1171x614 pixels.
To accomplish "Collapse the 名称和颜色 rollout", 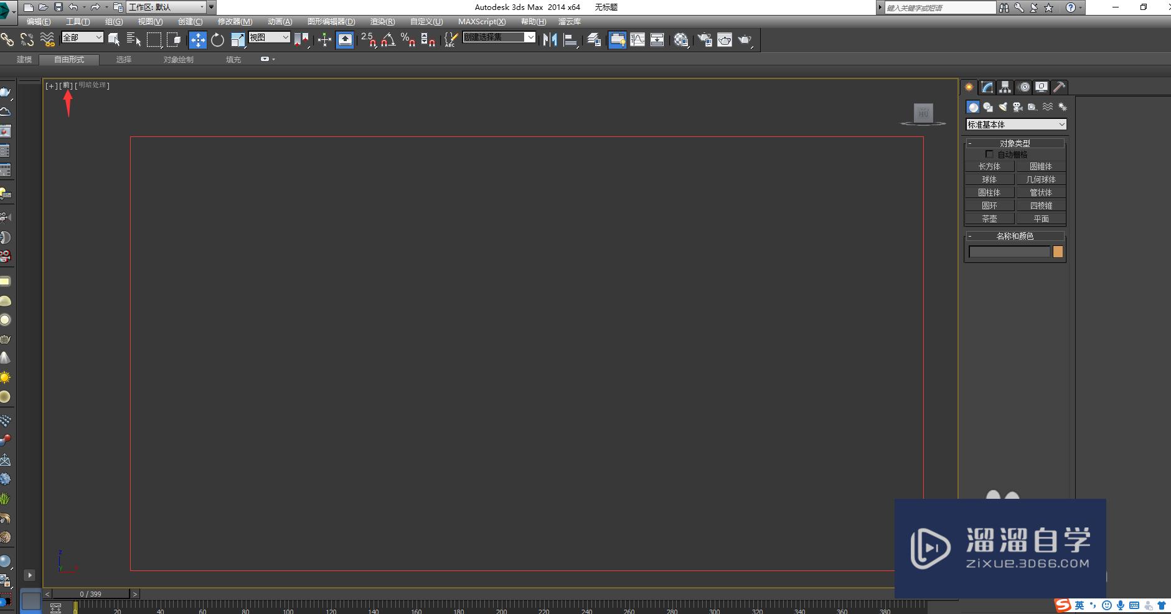I will pyautogui.click(x=1015, y=236).
